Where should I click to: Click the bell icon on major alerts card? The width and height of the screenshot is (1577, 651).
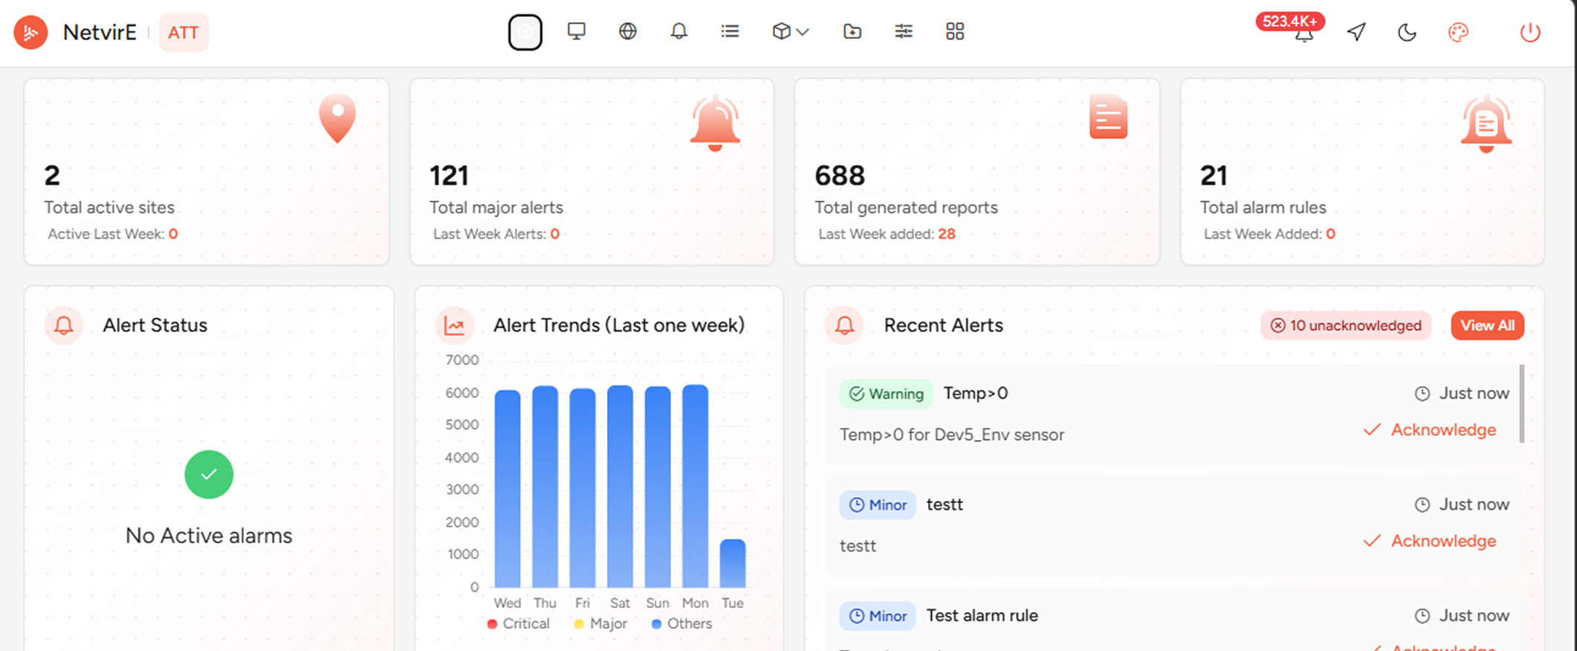pyautogui.click(x=715, y=123)
